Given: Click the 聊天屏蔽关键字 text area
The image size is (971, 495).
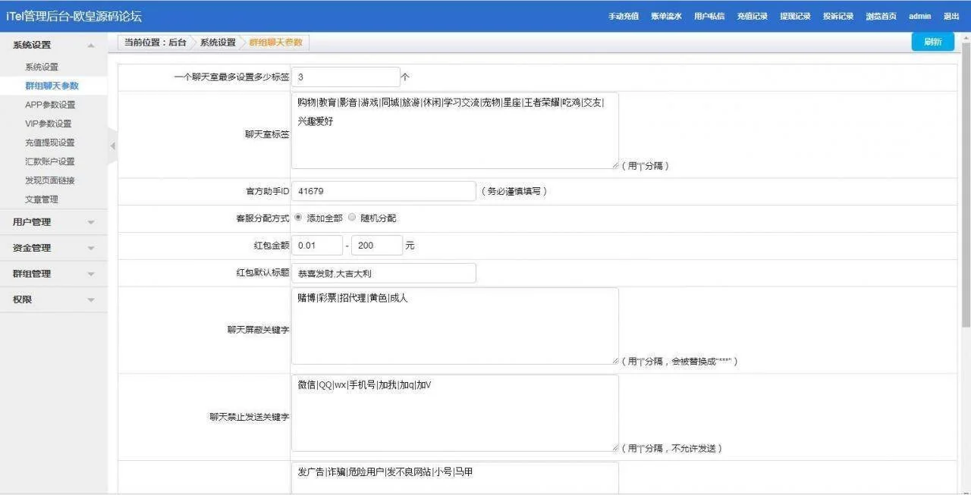Looking at the screenshot, I should tap(454, 326).
